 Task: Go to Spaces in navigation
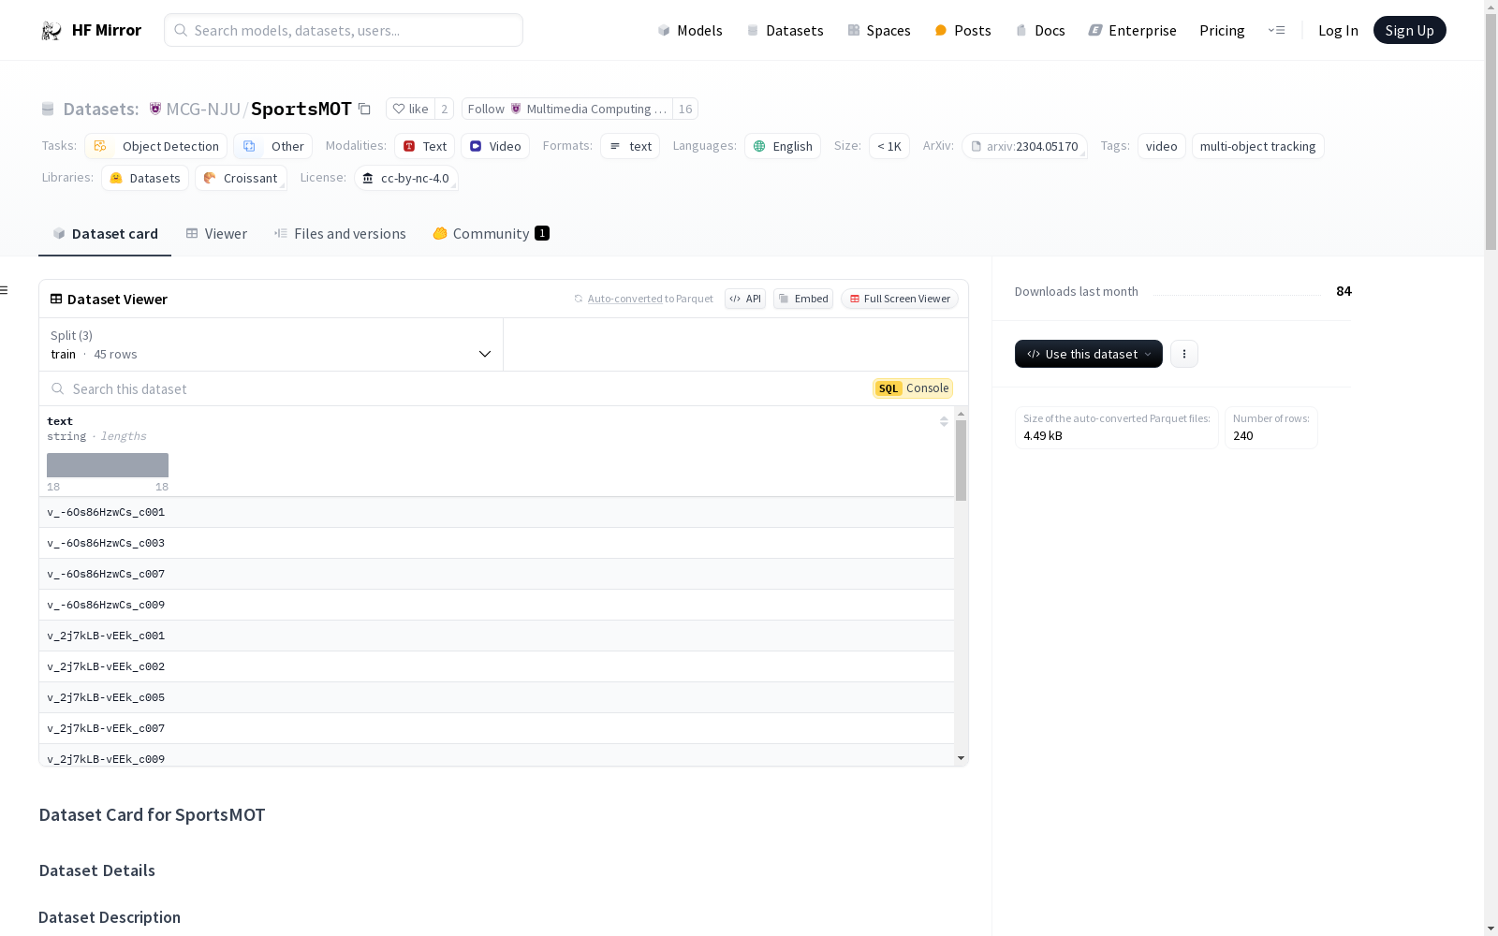[x=879, y=31]
